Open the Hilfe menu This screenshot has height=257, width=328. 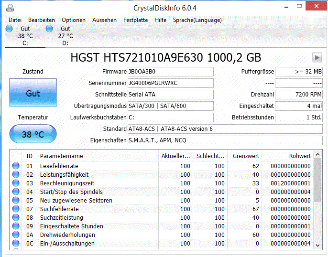point(161,20)
